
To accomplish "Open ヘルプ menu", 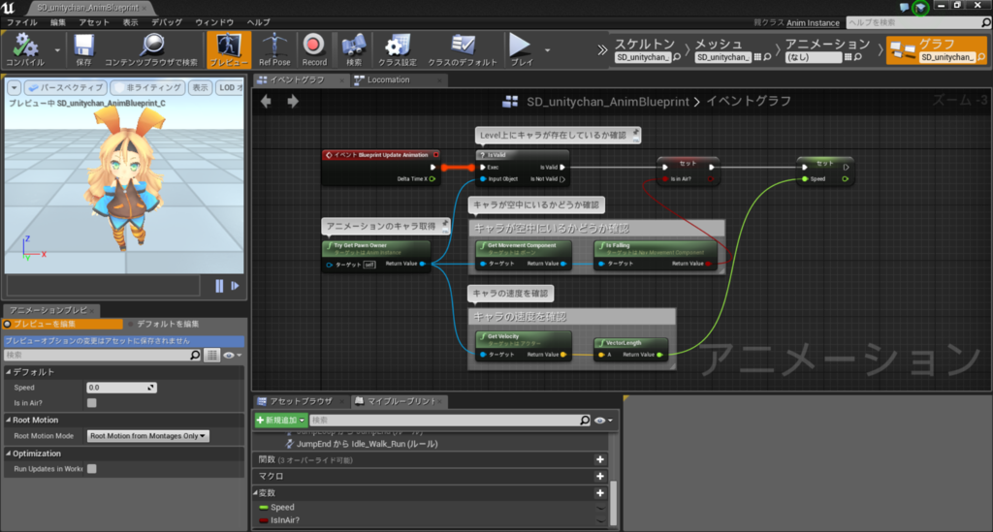I will coord(258,22).
